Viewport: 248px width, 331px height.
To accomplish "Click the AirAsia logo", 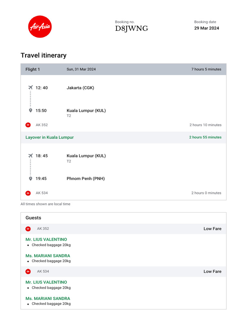I will [x=40, y=27].
